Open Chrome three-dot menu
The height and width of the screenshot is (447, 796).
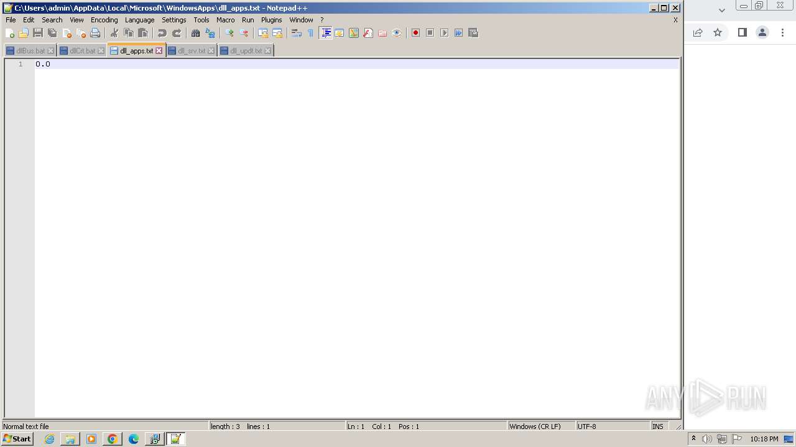(x=782, y=32)
